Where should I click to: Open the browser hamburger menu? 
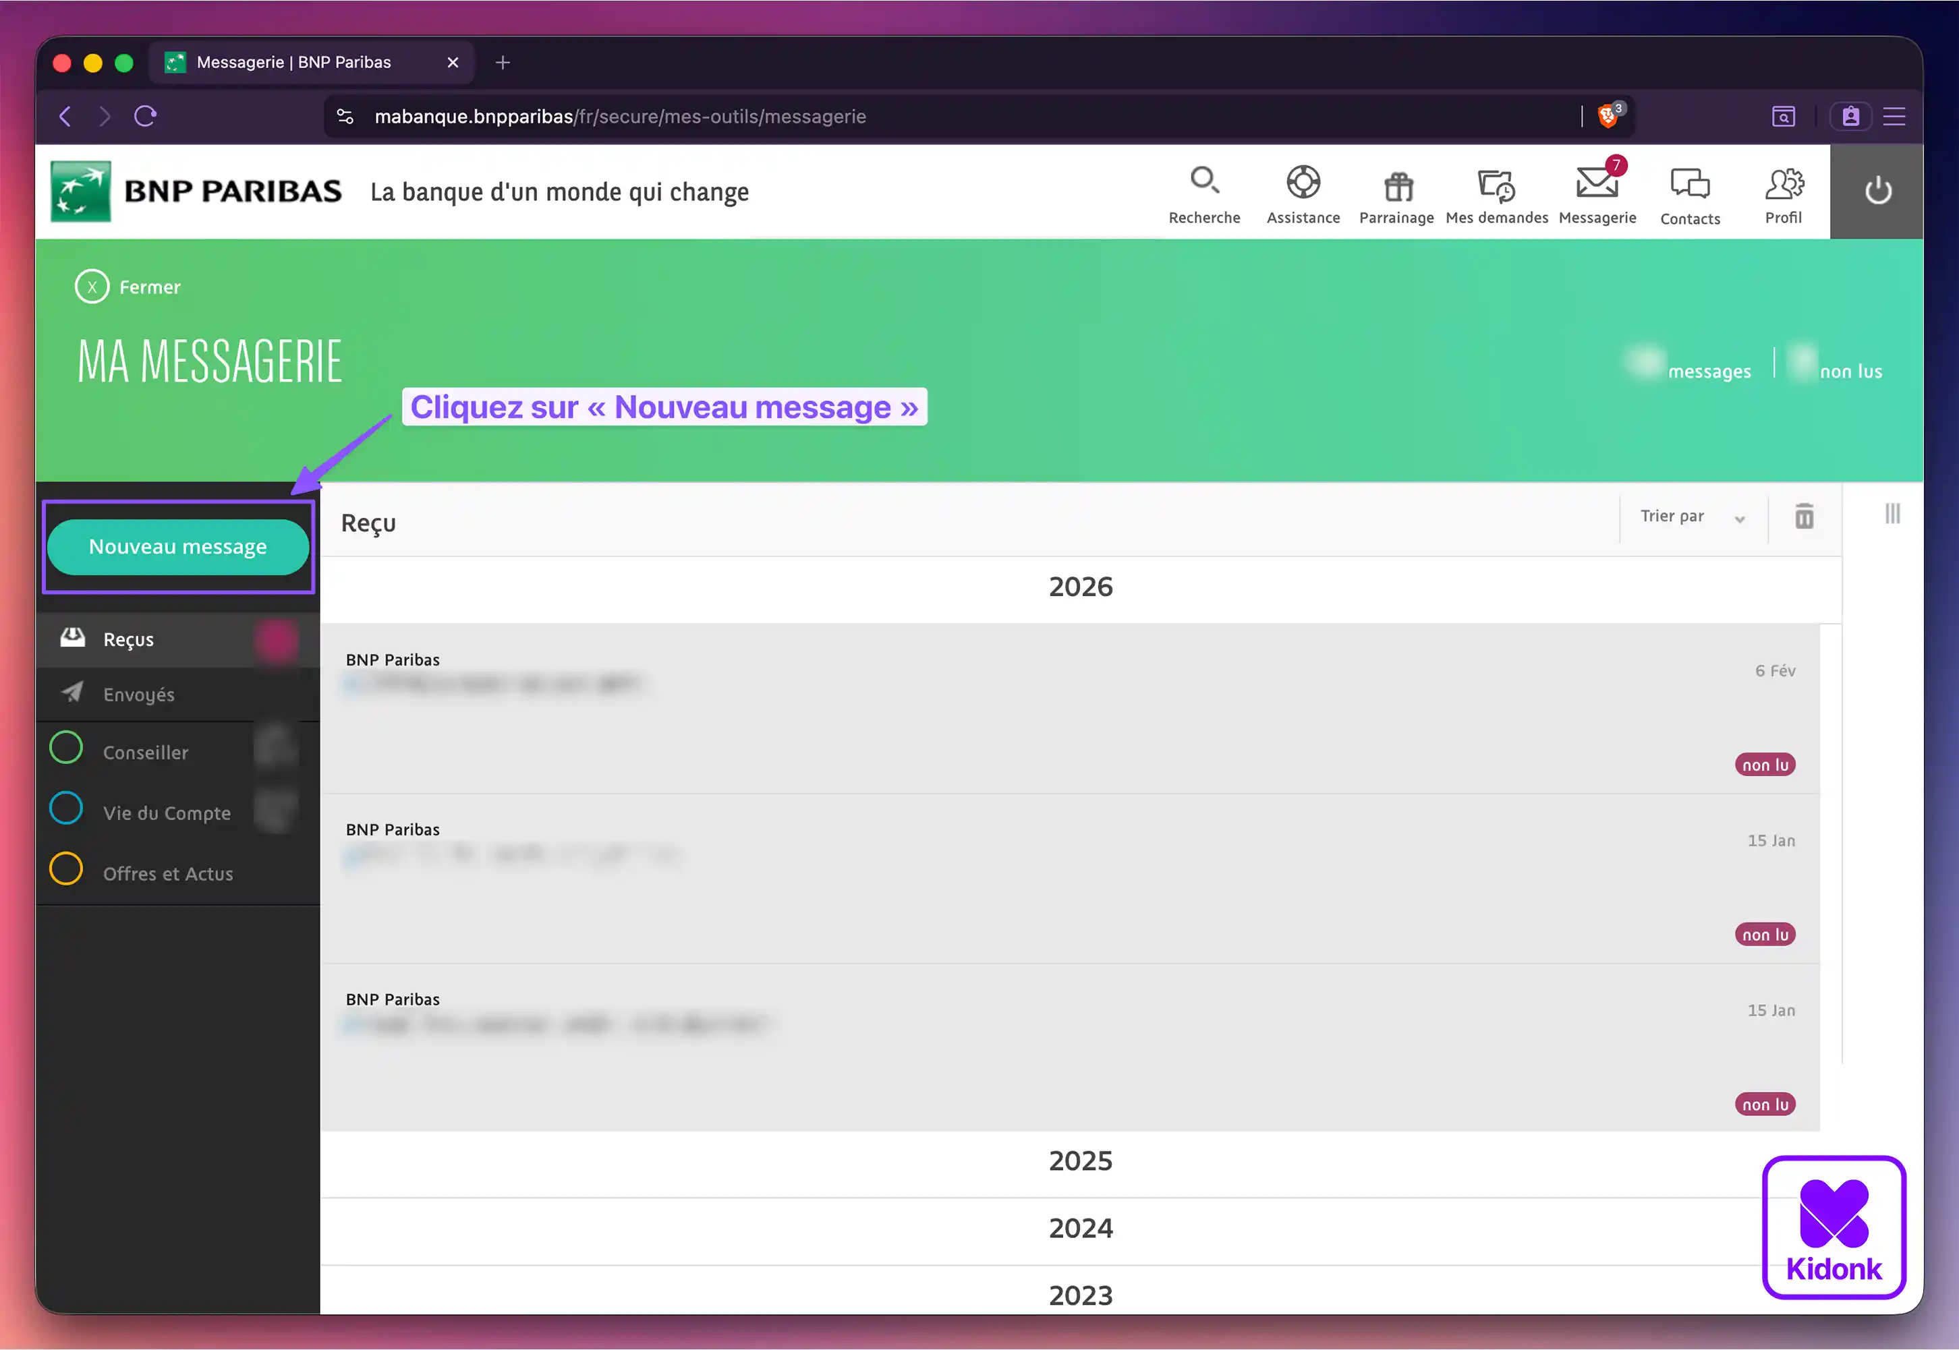[x=1895, y=116]
